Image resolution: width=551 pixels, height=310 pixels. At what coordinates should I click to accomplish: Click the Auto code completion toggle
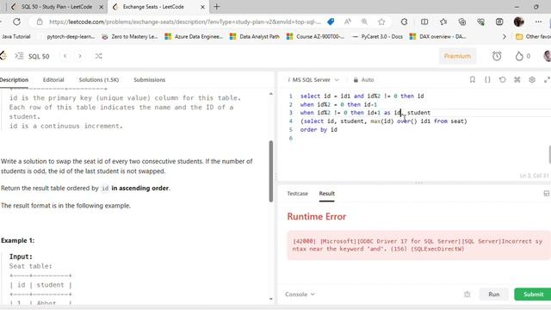[363, 80]
